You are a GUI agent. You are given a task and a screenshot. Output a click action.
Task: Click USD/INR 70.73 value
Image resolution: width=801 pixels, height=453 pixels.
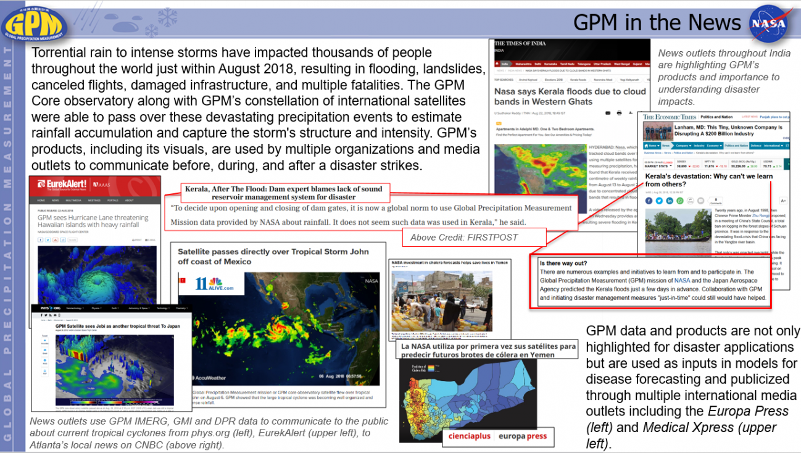767,166
